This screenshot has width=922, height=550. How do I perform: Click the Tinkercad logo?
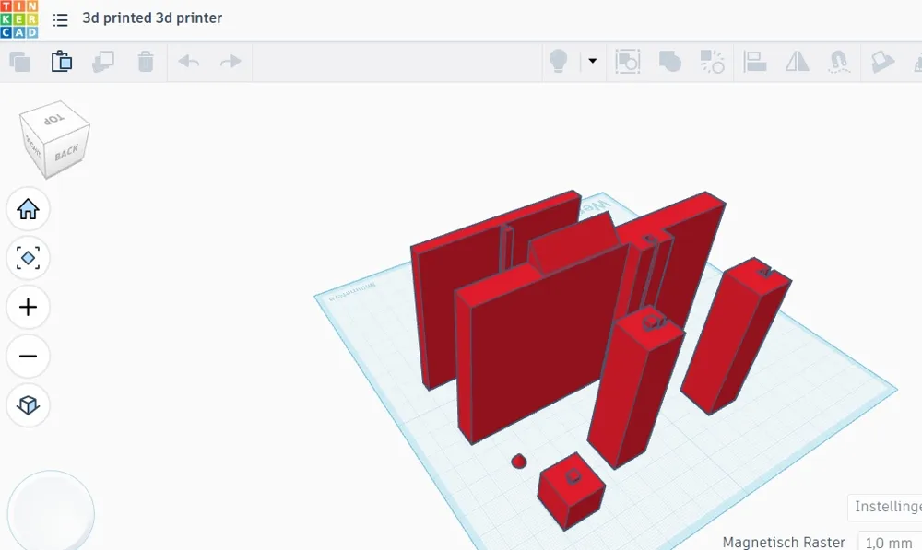point(19,18)
